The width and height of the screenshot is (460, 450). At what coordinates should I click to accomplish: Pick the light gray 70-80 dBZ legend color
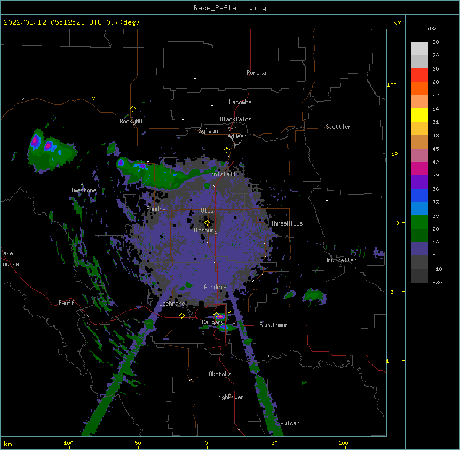[x=419, y=49]
